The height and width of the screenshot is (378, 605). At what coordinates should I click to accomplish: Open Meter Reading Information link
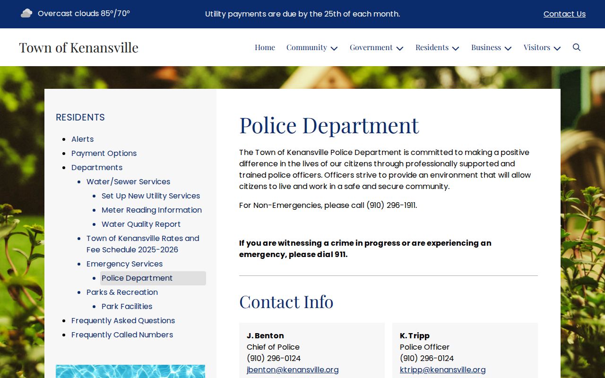click(x=152, y=210)
